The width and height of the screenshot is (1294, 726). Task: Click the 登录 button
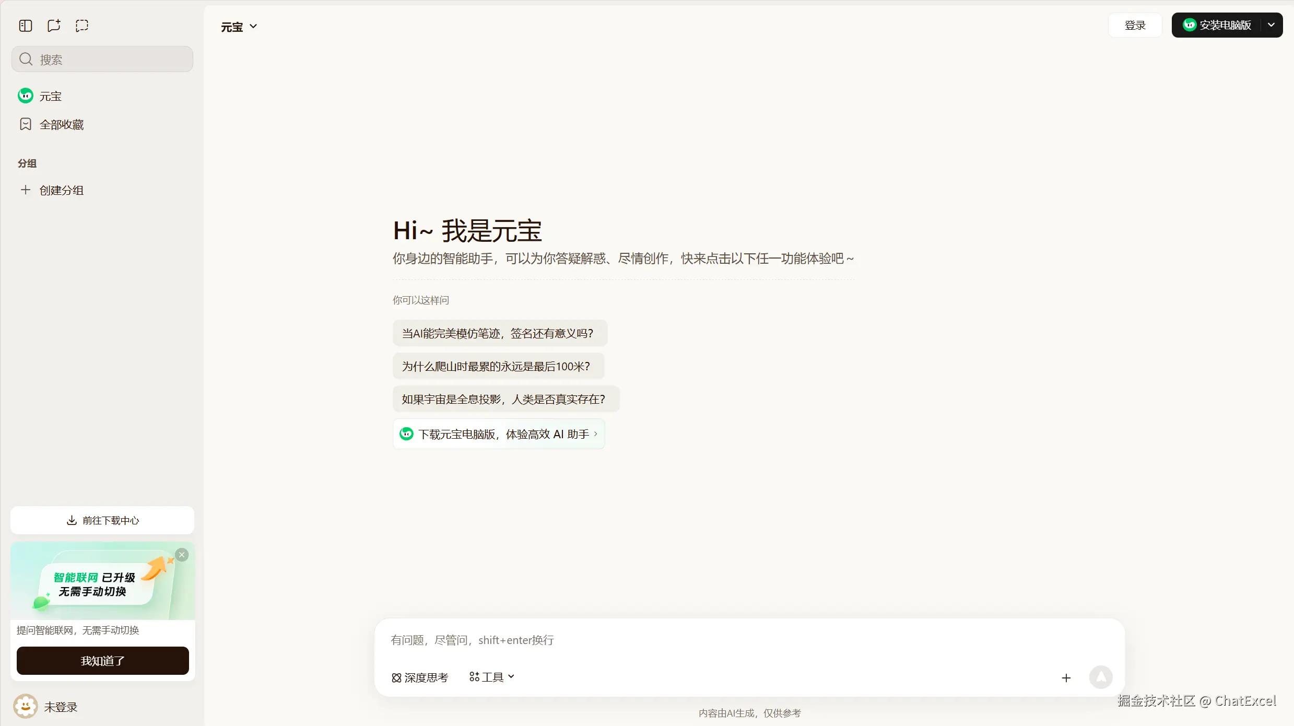click(x=1135, y=25)
